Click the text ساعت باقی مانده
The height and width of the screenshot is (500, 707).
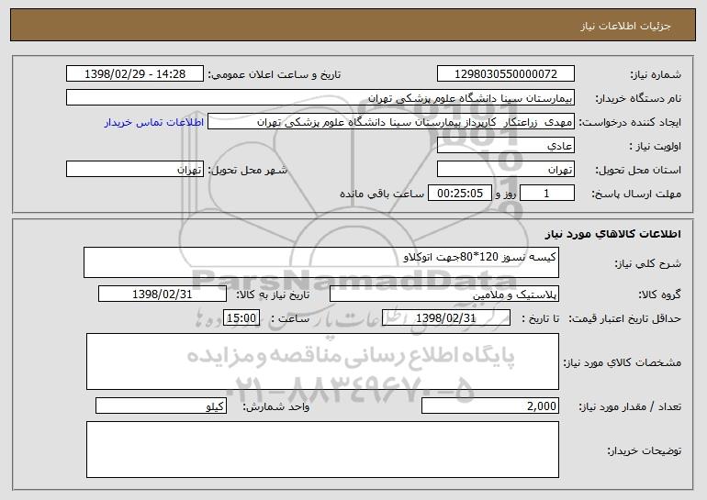382,194
